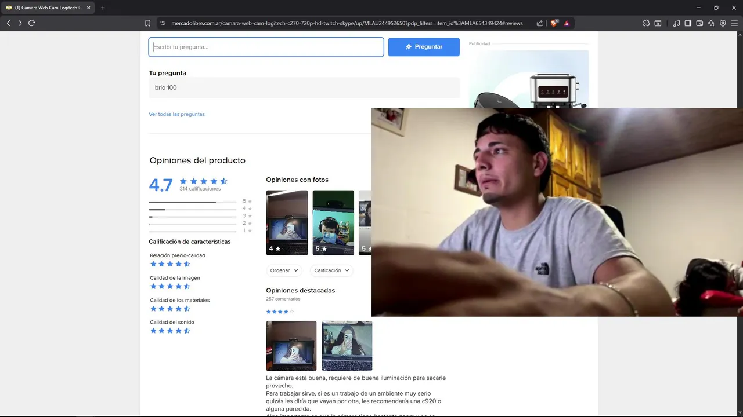Focus the 'Escribí tu pregunta' input field
Viewport: 743px width, 417px height.
tap(266, 47)
